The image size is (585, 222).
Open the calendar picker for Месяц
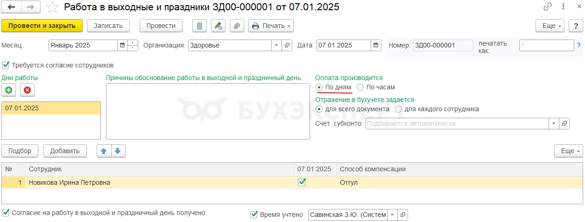[x=122, y=45]
